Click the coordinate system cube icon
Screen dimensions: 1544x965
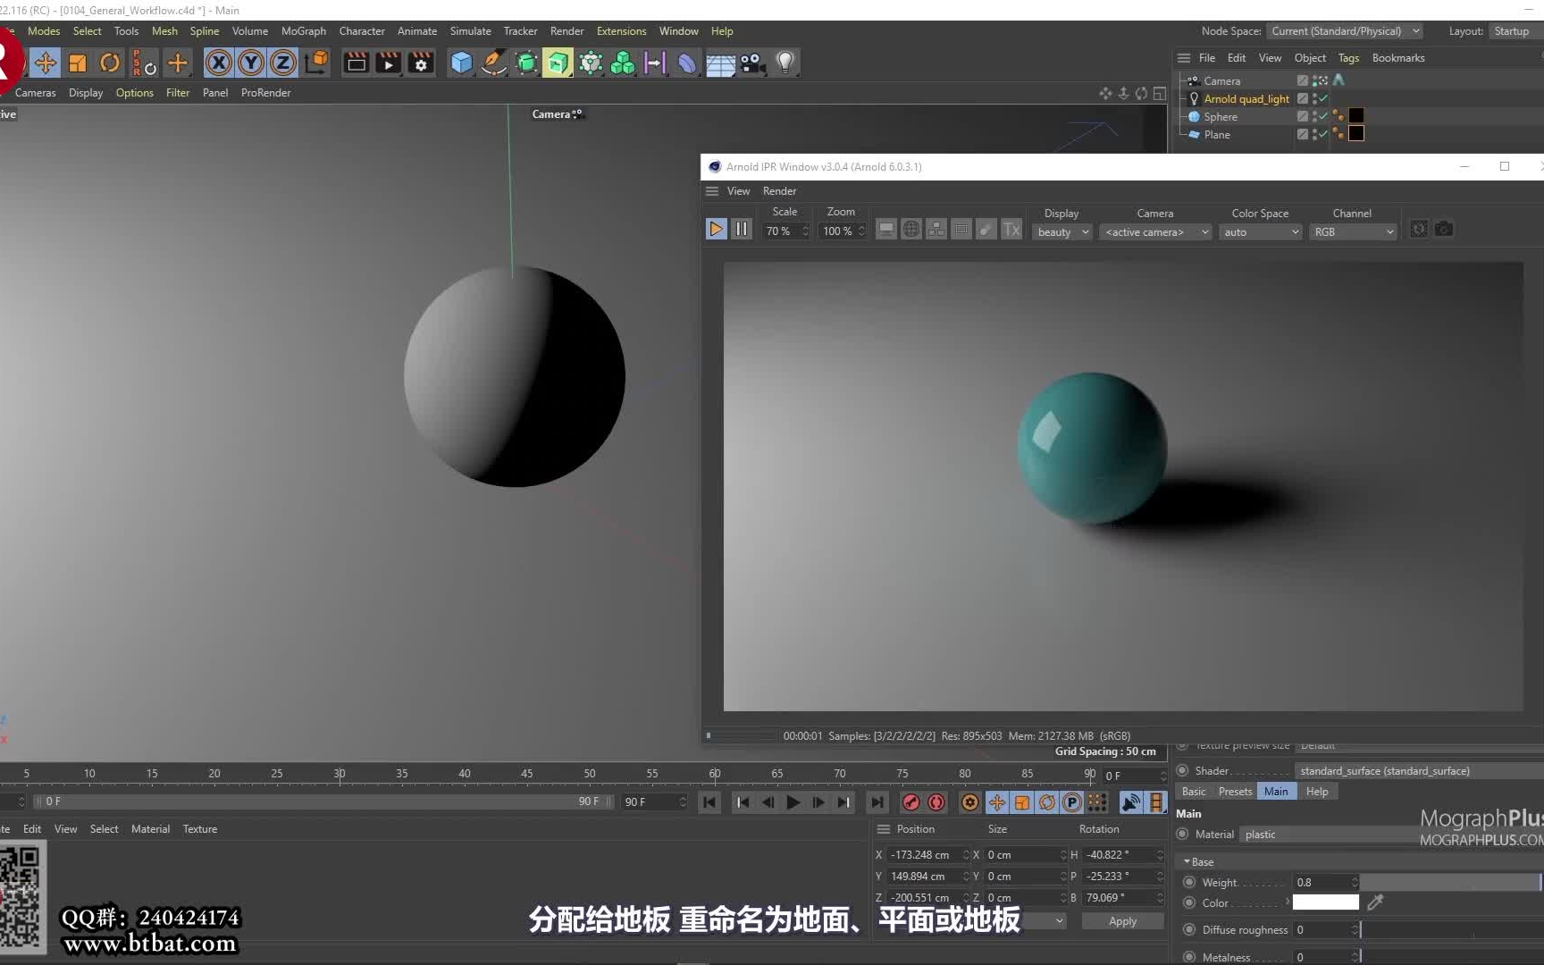316,63
